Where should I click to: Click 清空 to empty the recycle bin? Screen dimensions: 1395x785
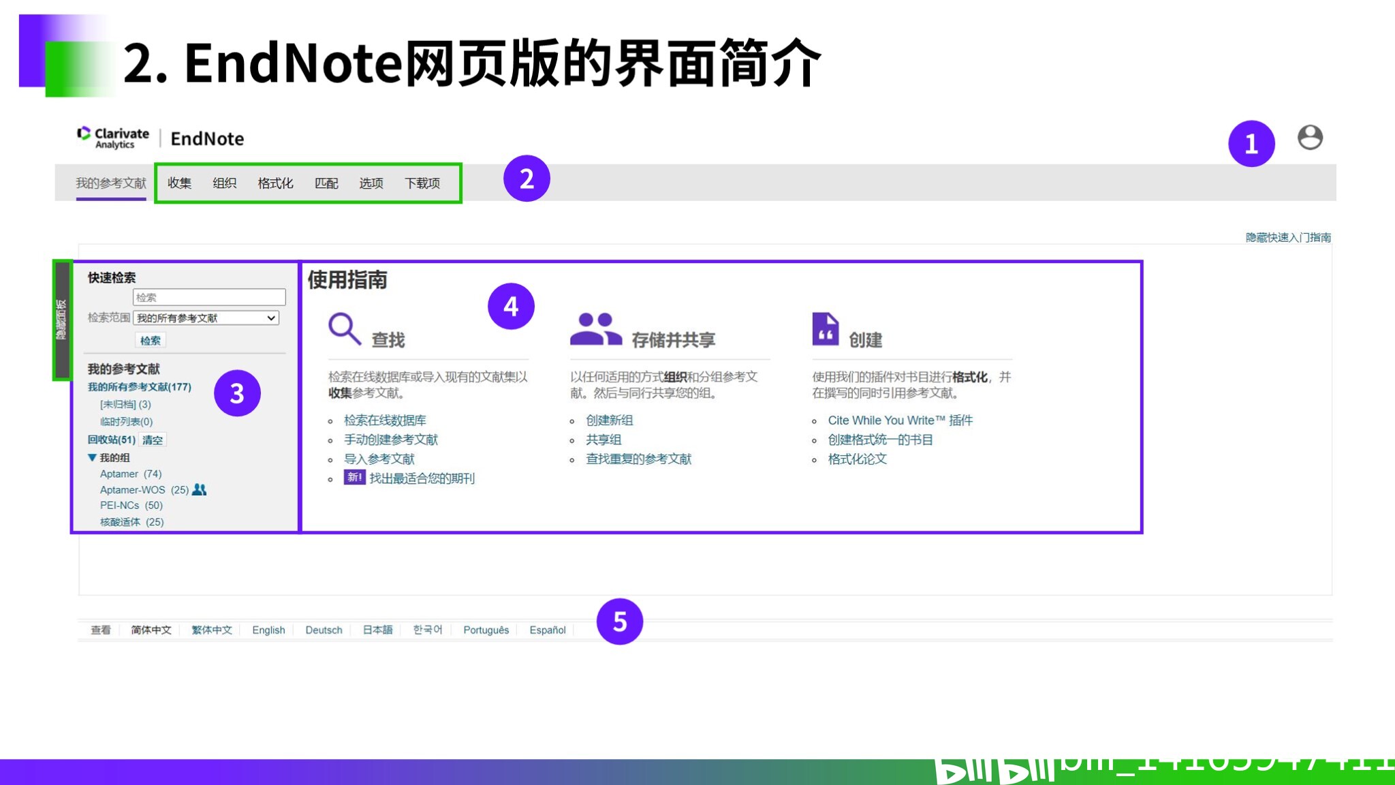152,439
